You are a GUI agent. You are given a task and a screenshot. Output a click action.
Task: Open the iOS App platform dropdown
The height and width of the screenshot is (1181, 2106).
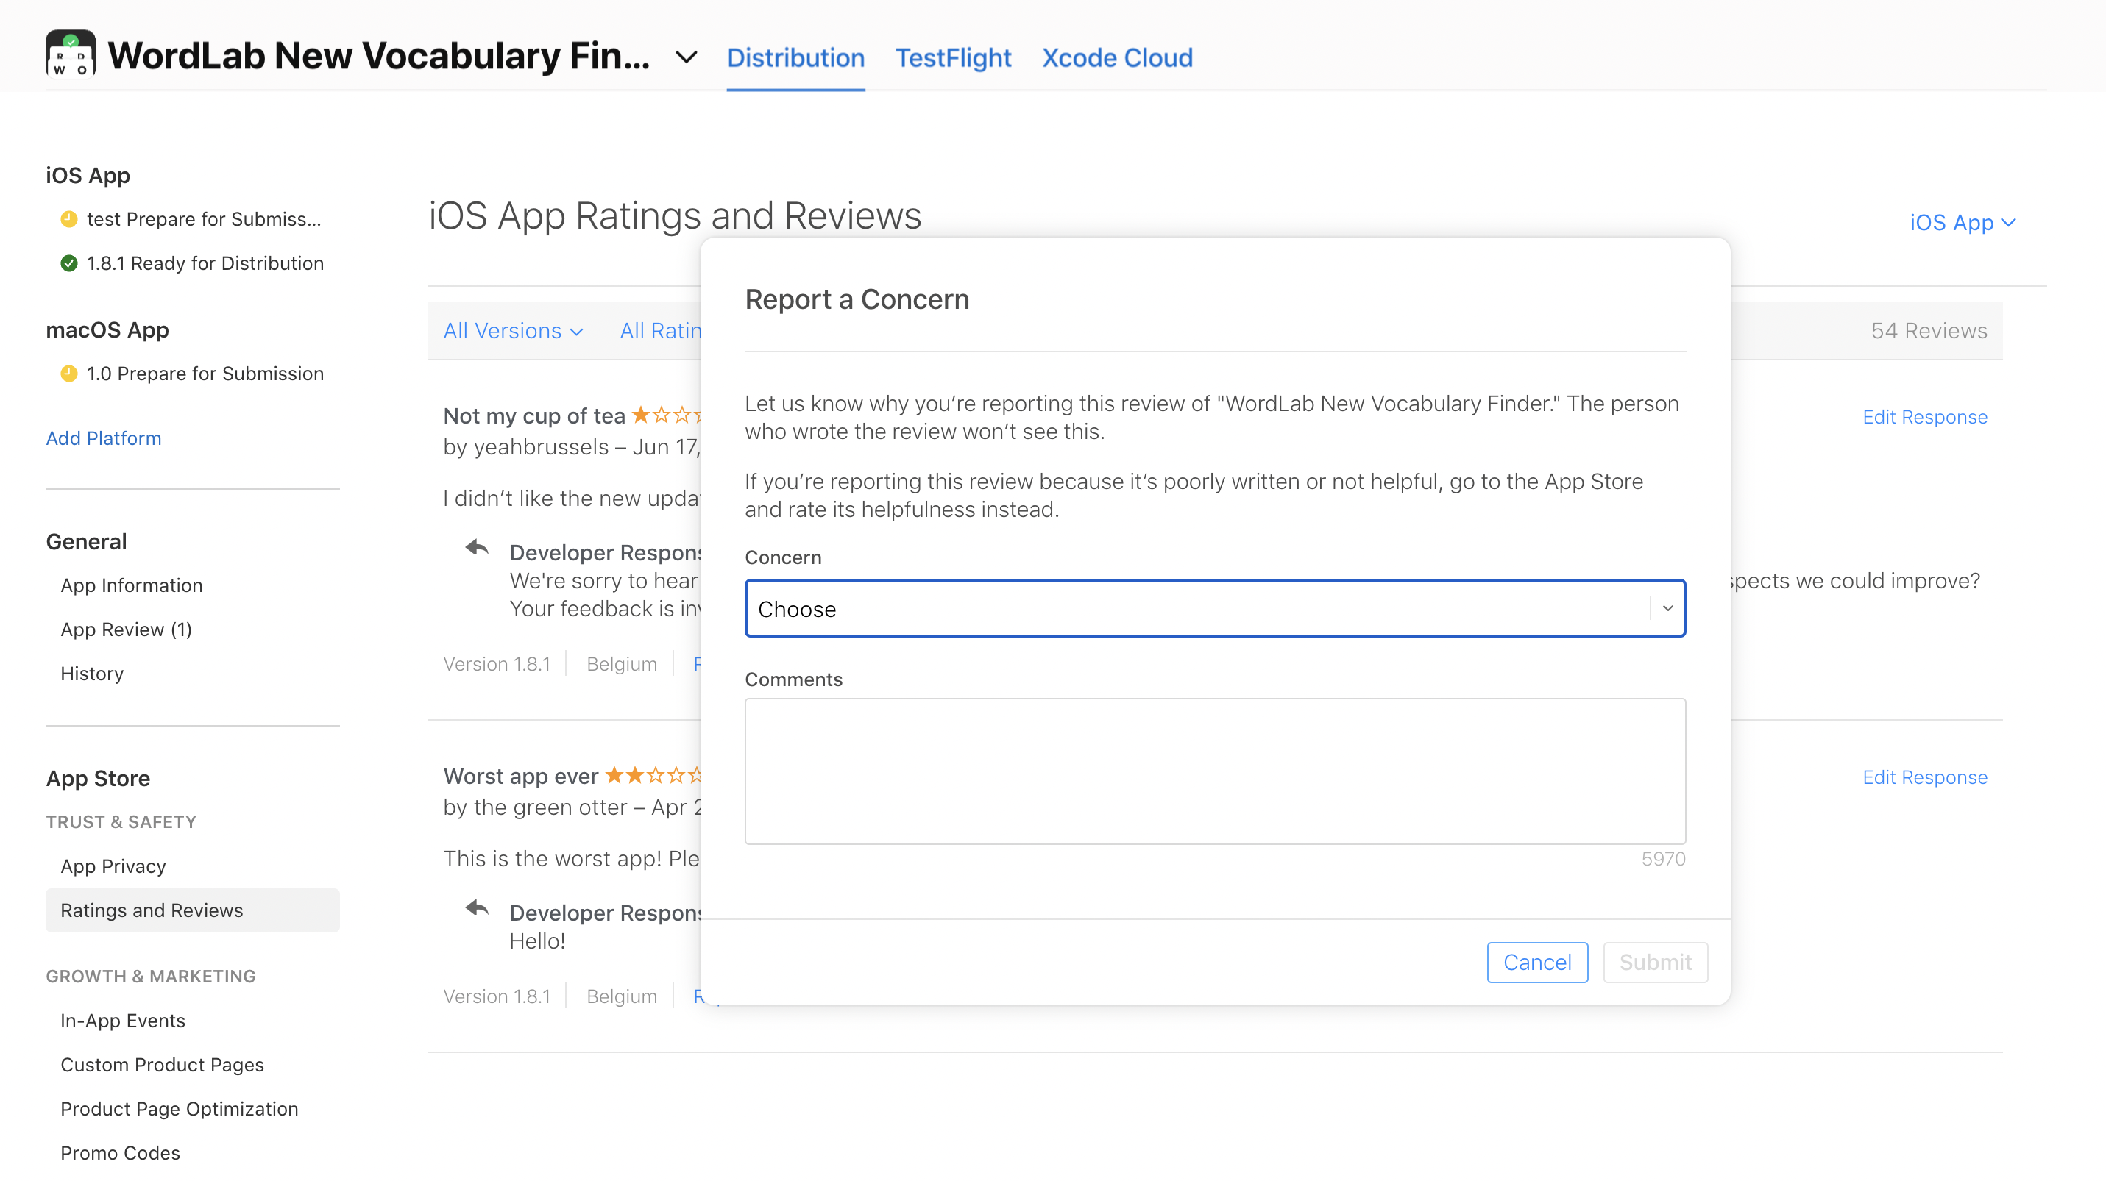click(x=1962, y=222)
